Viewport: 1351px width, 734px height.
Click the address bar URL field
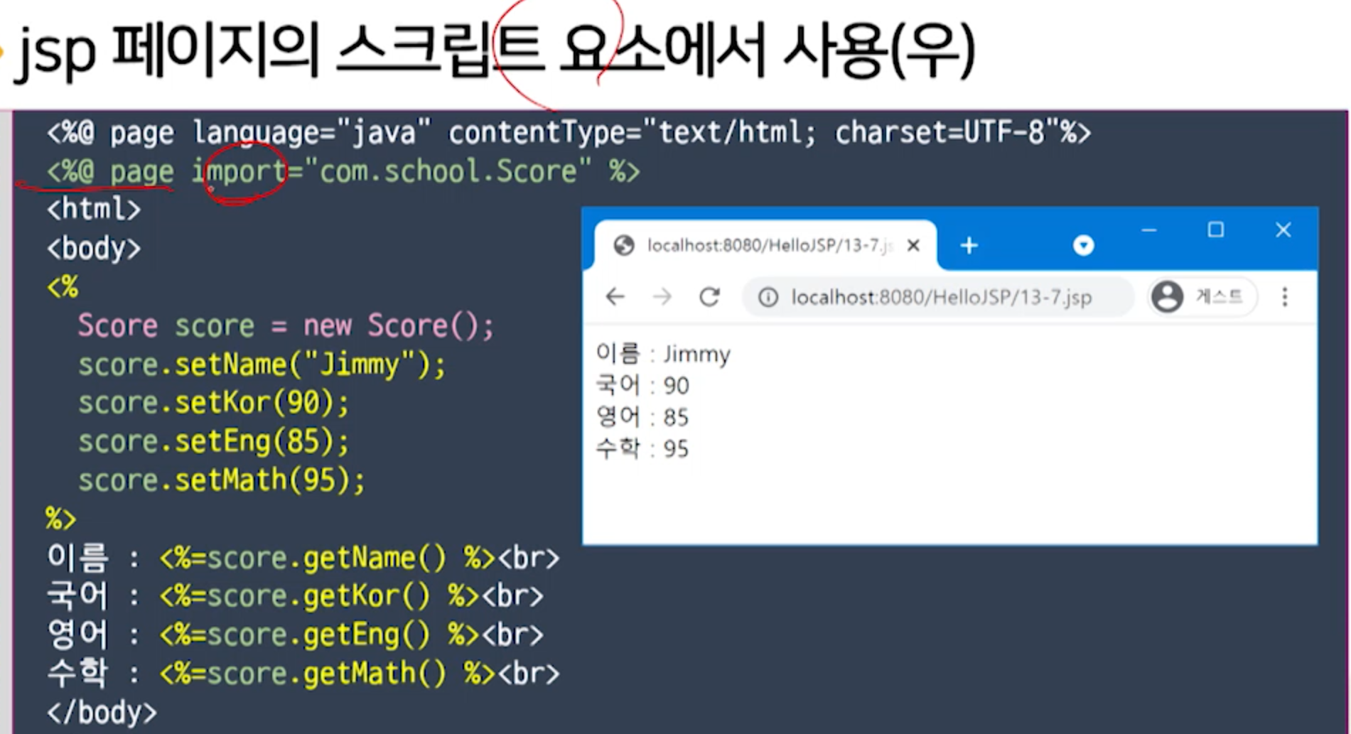[938, 297]
